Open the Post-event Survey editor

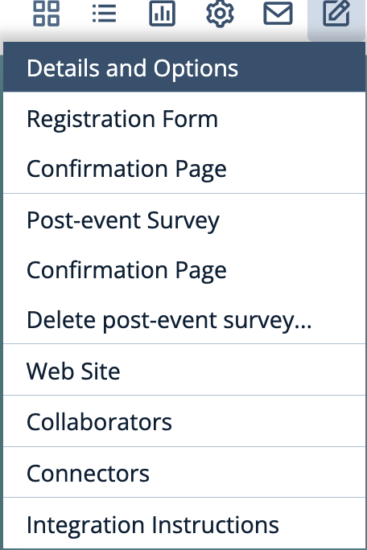[x=184, y=220]
